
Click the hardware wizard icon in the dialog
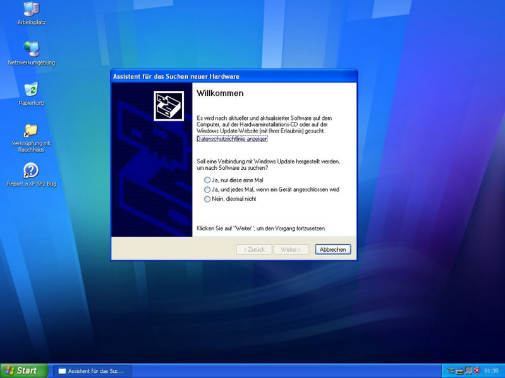[169, 106]
